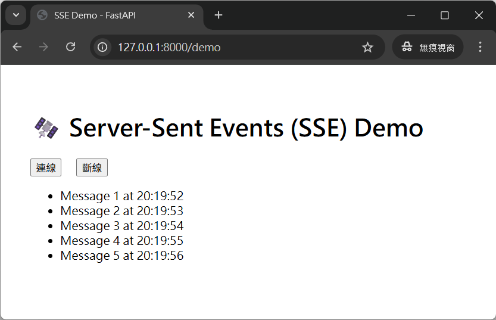Click the 無痕視窗 incognito indicator
The width and height of the screenshot is (496, 320).
tap(428, 47)
